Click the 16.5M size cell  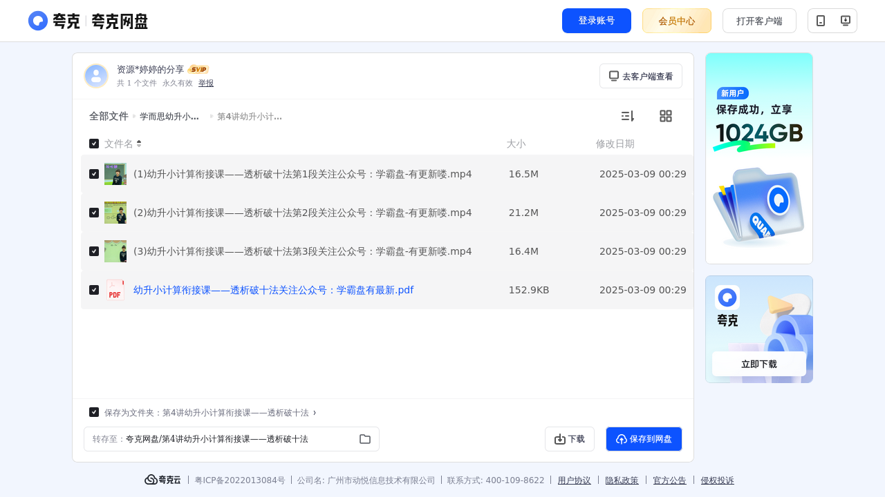coord(523,174)
